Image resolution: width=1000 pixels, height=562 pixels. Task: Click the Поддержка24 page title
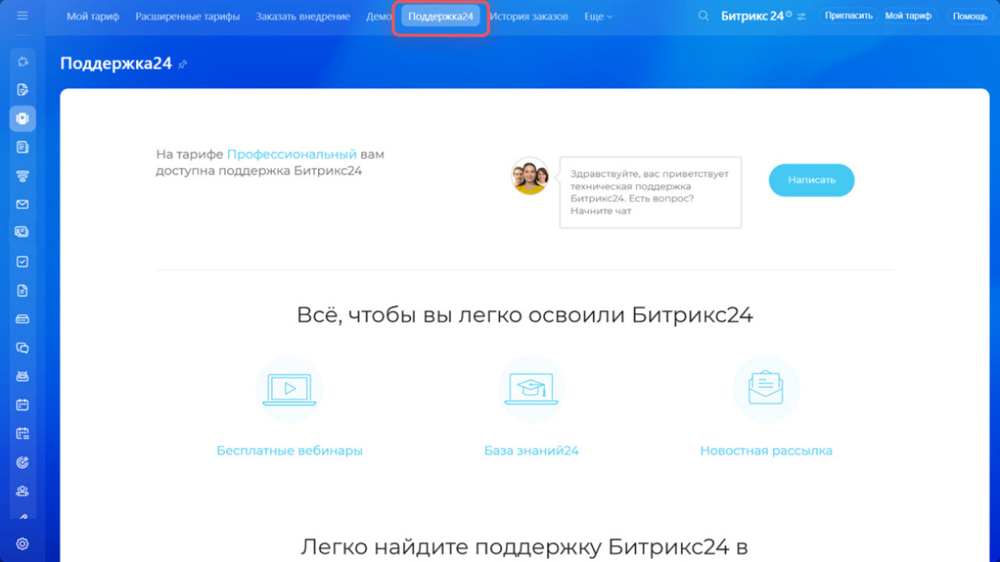(x=116, y=64)
